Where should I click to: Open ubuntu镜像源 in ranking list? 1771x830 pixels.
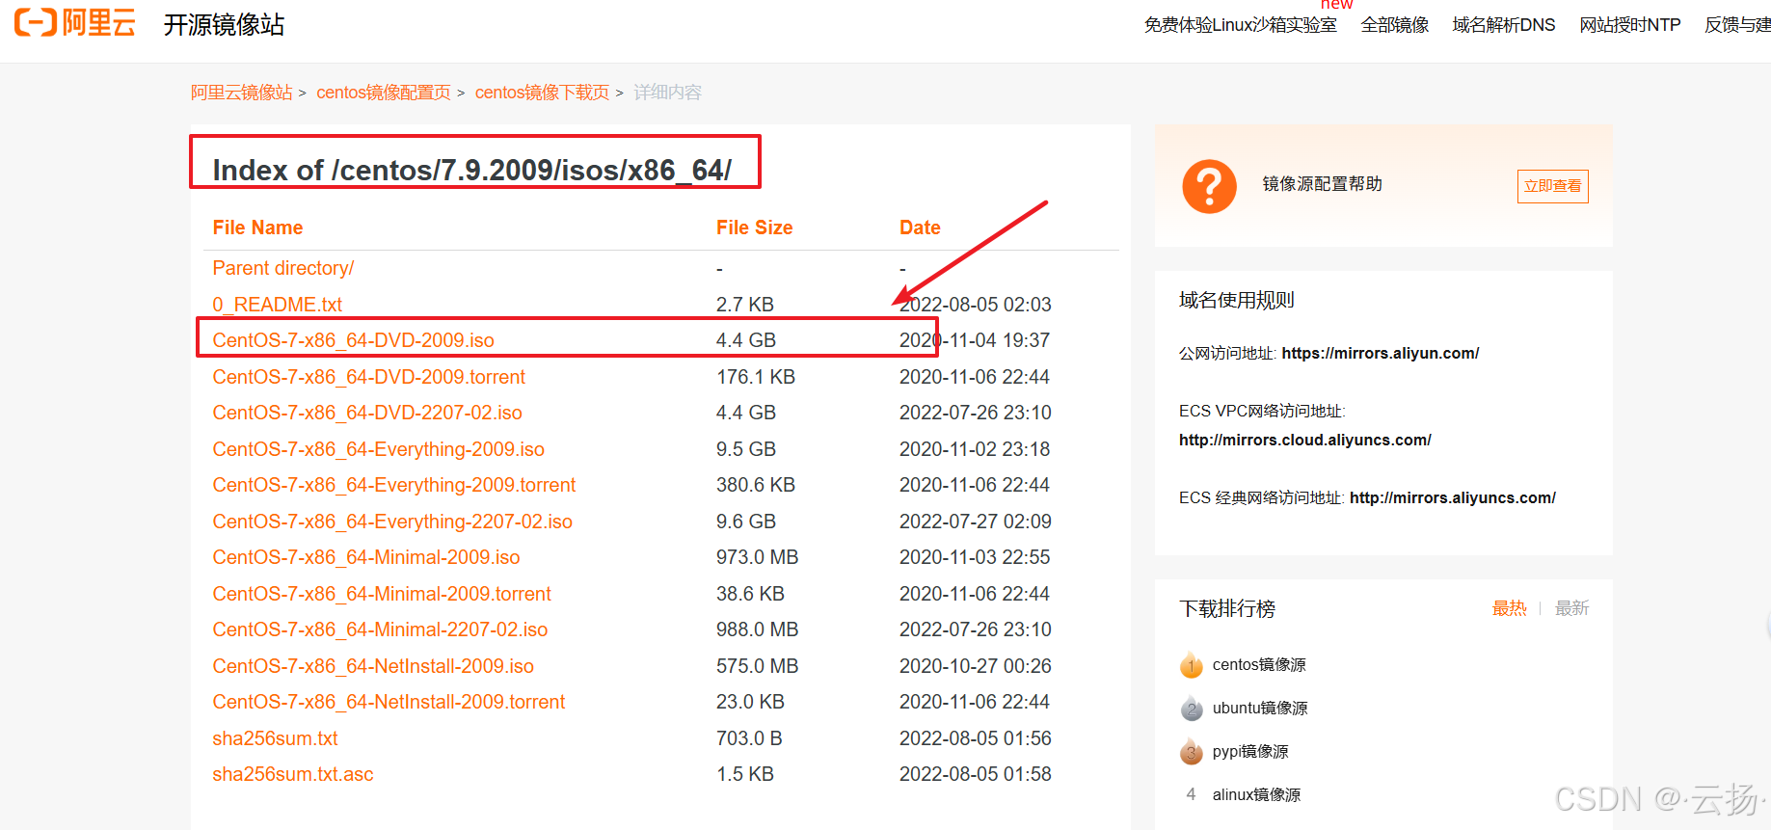click(1260, 709)
